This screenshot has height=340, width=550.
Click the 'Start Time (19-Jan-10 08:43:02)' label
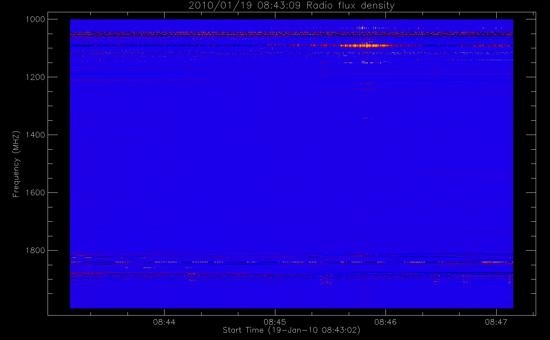pyautogui.click(x=292, y=330)
